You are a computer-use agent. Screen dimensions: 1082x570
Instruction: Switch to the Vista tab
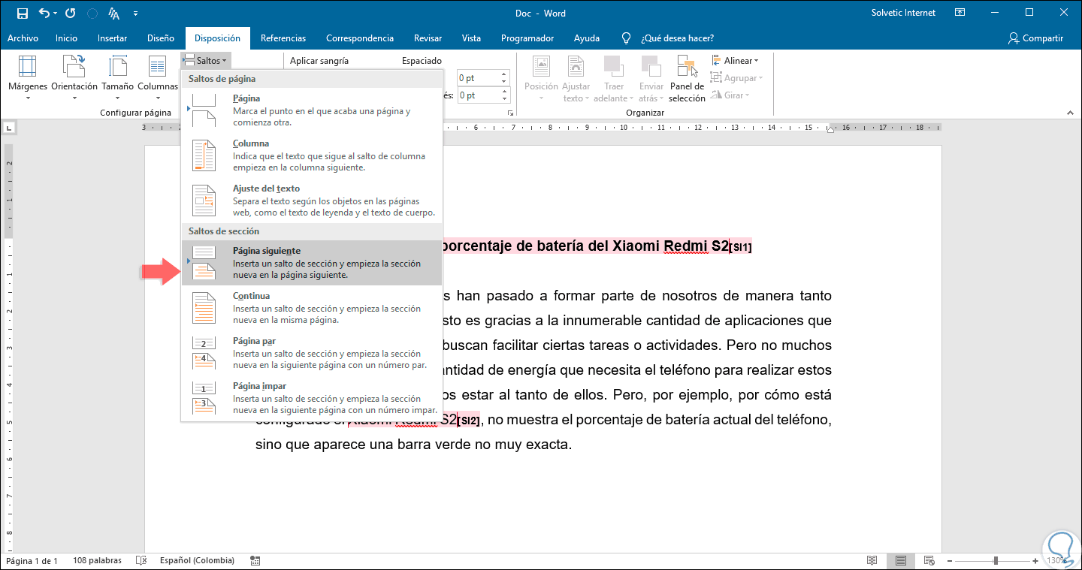click(x=471, y=38)
